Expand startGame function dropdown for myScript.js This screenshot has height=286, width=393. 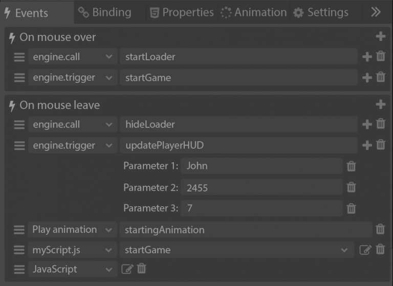tap(343, 250)
